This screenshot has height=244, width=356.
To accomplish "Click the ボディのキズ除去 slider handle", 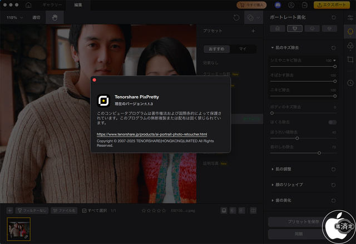I will (272, 113).
